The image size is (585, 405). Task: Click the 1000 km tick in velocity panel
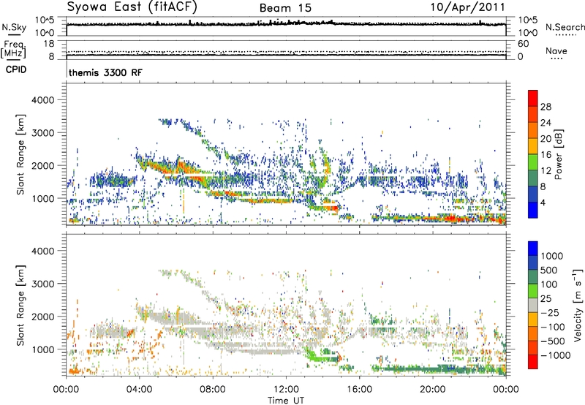point(43,349)
